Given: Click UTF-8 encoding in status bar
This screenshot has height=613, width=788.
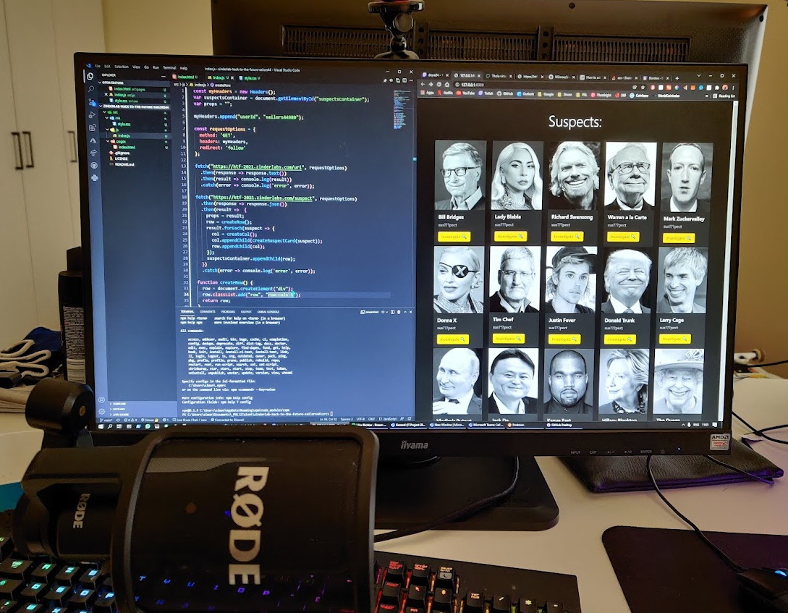Looking at the screenshot, I should [360, 418].
